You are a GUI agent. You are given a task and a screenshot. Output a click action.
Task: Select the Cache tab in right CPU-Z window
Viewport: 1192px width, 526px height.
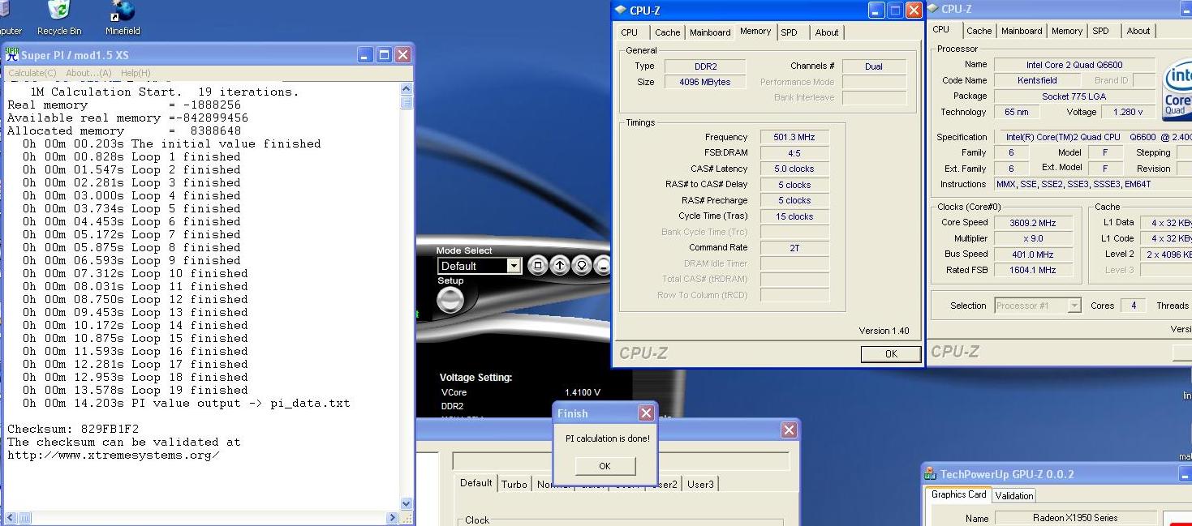979,31
